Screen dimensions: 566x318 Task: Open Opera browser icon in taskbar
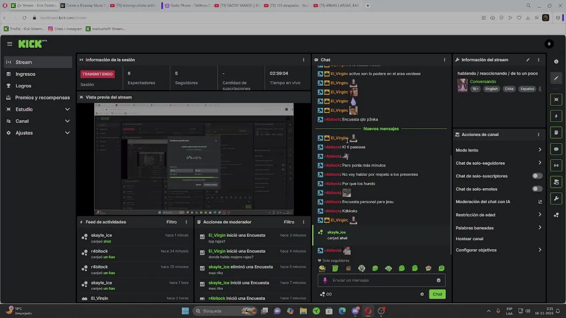tap(368, 311)
